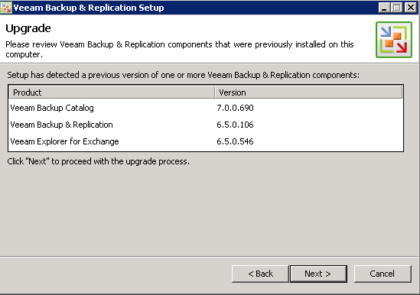
Task: Click the Upgrade heading text
Action: click(x=28, y=29)
